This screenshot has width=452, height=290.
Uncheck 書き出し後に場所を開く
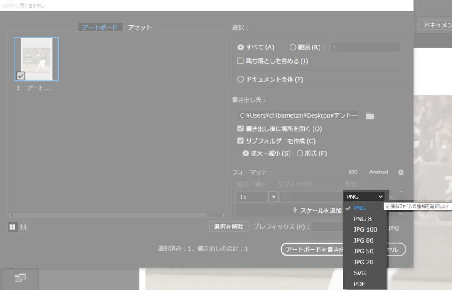pyautogui.click(x=241, y=128)
